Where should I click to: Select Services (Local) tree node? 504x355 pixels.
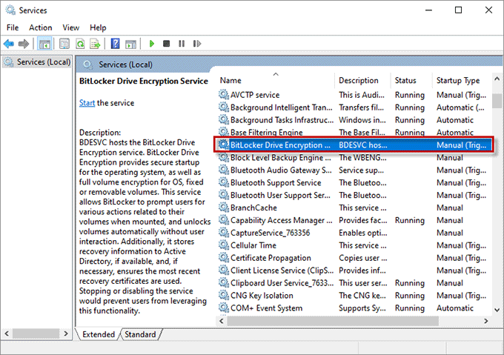[44, 62]
